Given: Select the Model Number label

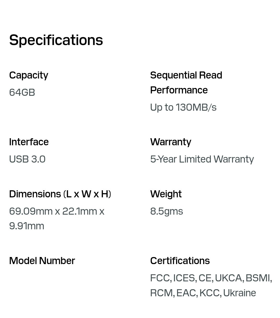Looking at the screenshot, I should [x=42, y=261].
